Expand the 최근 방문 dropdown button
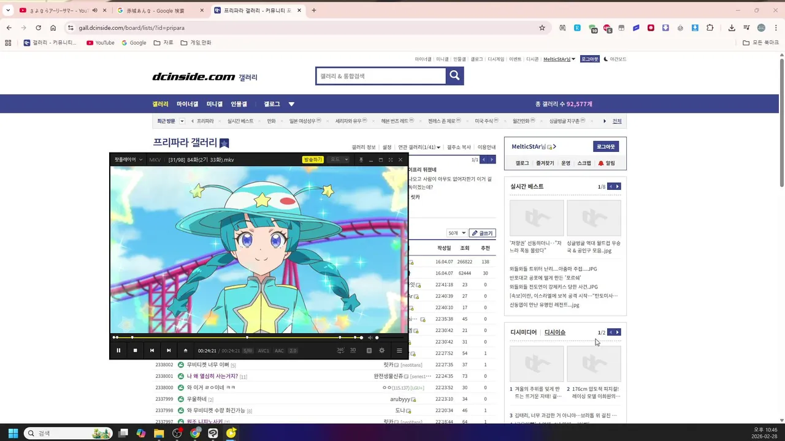The height and width of the screenshot is (441, 785). [182, 121]
